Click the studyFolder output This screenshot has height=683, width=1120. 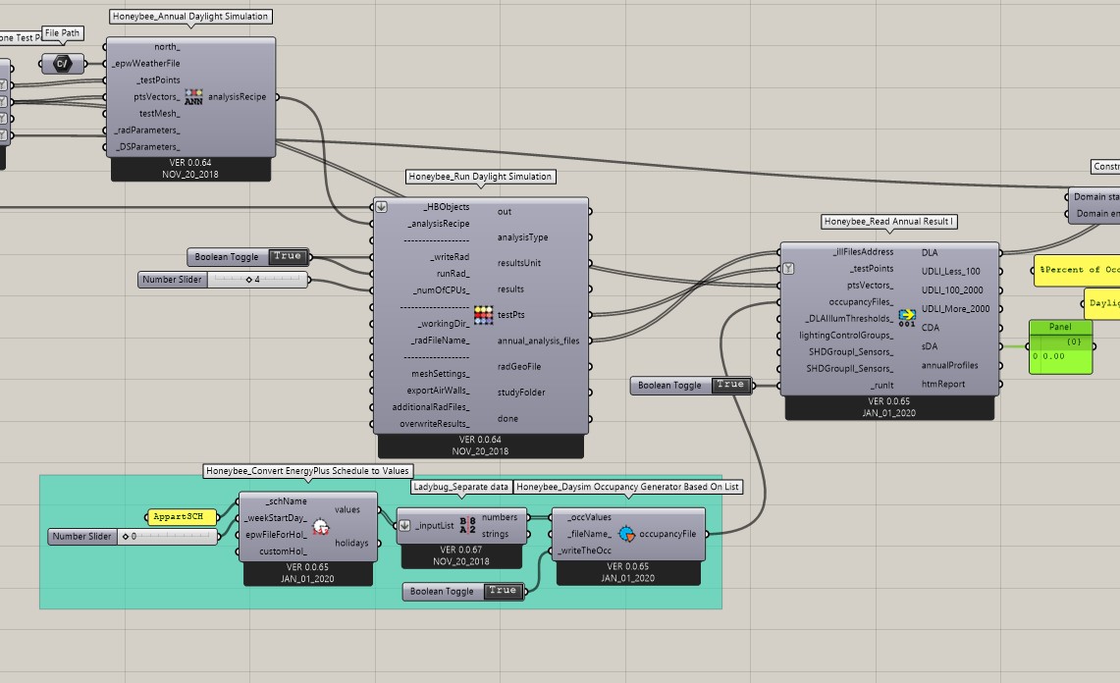(521, 393)
